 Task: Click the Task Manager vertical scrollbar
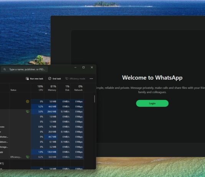pyautogui.click(x=94, y=99)
